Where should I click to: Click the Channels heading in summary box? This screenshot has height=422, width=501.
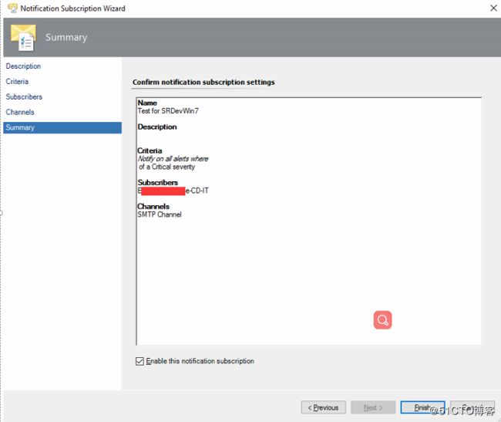153,207
